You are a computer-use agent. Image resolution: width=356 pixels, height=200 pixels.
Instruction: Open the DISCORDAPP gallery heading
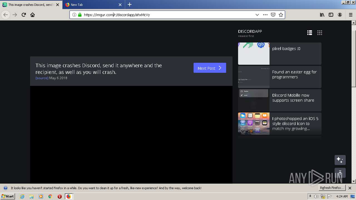click(x=250, y=31)
